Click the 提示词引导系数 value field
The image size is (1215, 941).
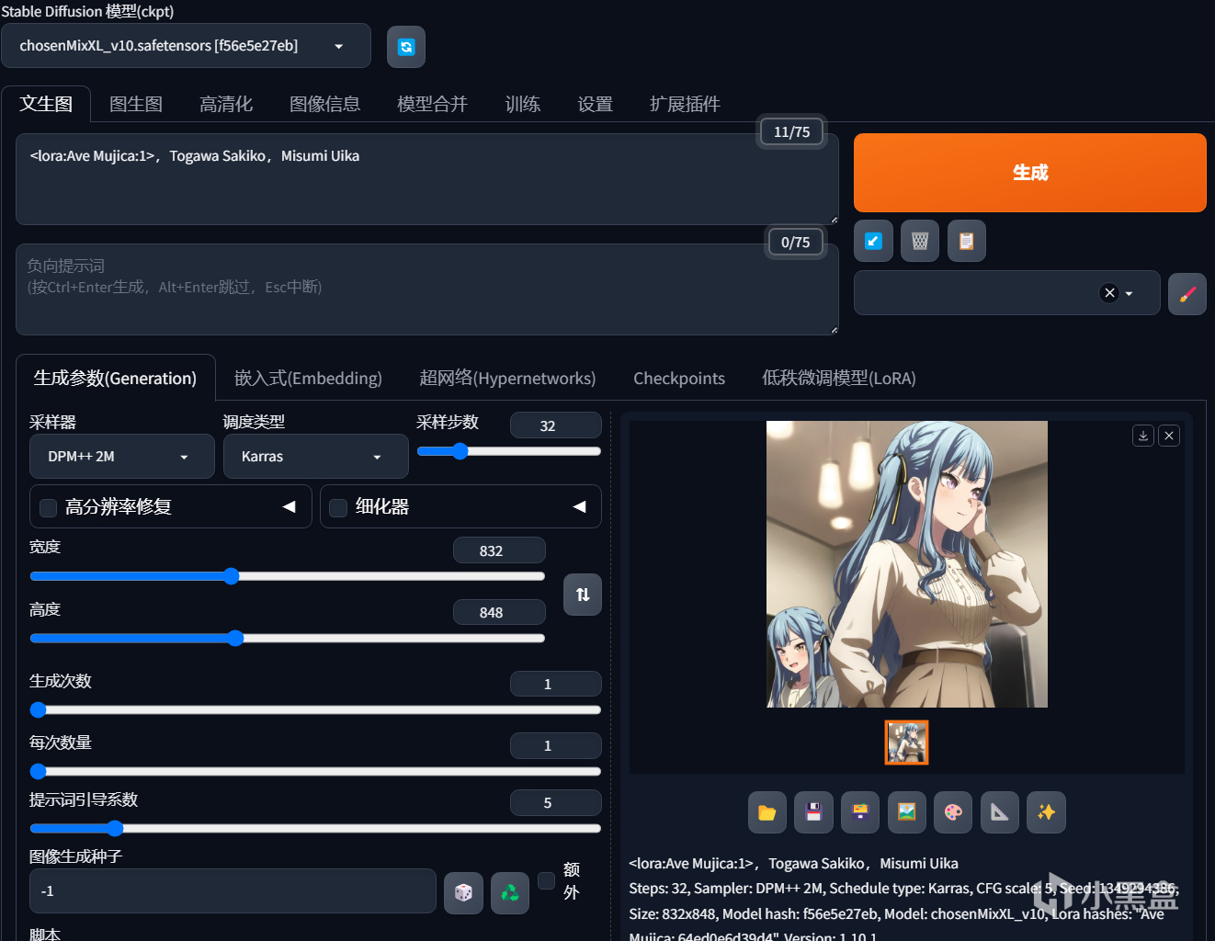click(x=556, y=802)
